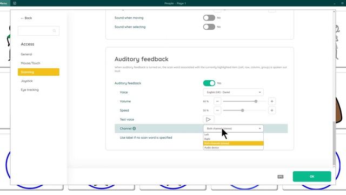Open the Voice dropdown
This screenshot has height=195, width=346.
[233, 92]
